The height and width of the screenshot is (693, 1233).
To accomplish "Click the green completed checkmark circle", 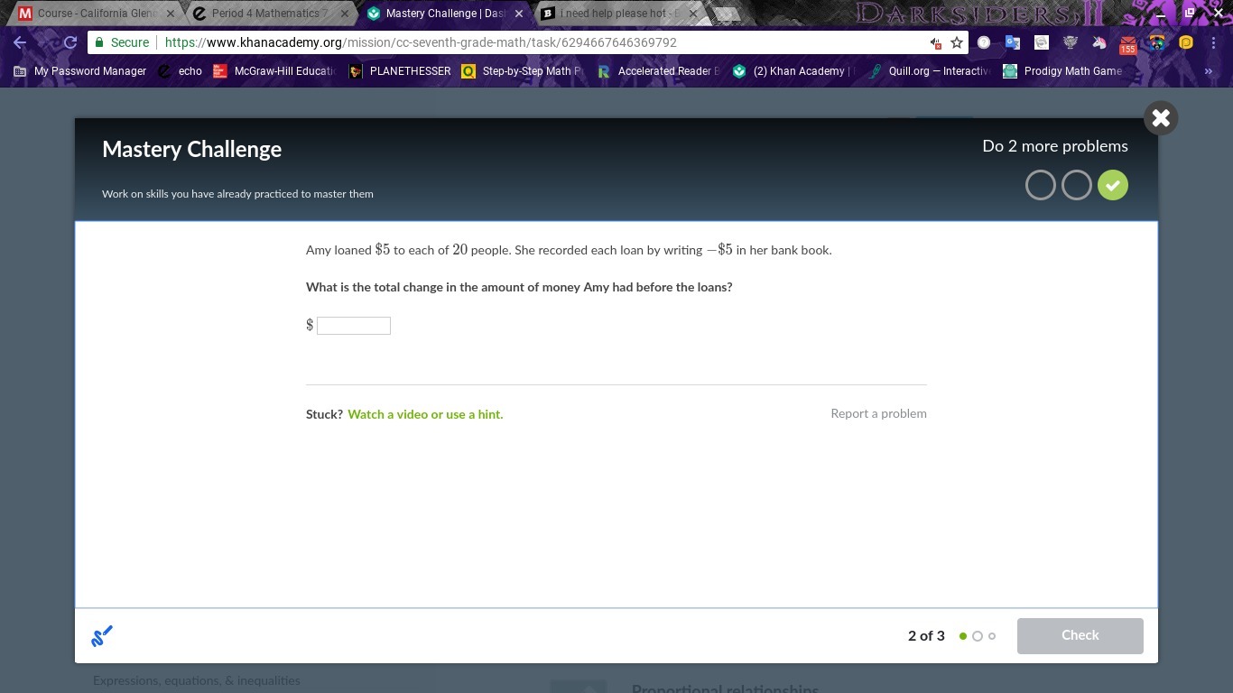I will click(1113, 185).
